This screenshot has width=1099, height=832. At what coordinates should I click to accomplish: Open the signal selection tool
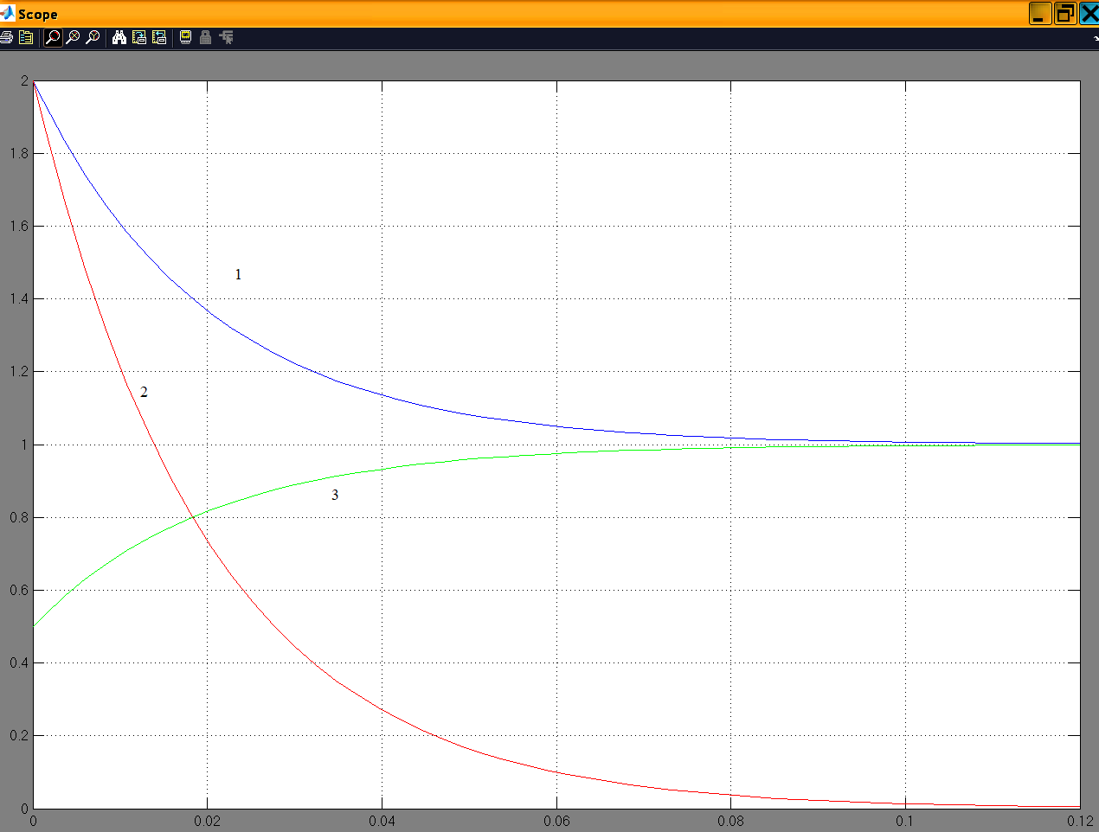tap(227, 37)
